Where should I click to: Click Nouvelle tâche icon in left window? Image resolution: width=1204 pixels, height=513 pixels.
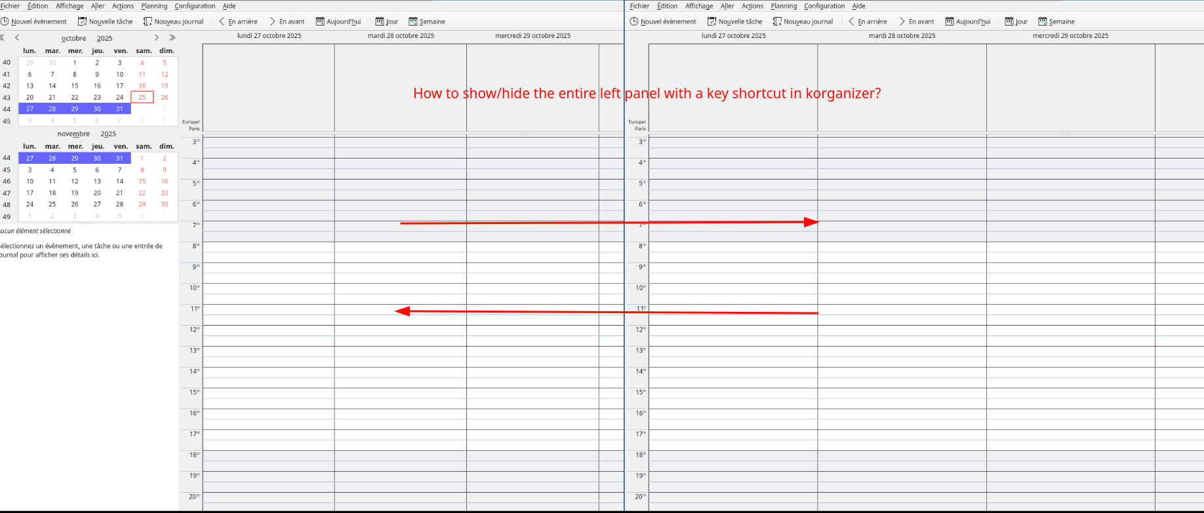(82, 22)
